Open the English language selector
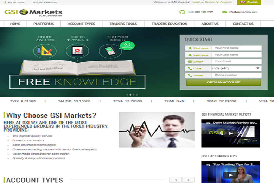Screen dimensions: 274x183 249,2
